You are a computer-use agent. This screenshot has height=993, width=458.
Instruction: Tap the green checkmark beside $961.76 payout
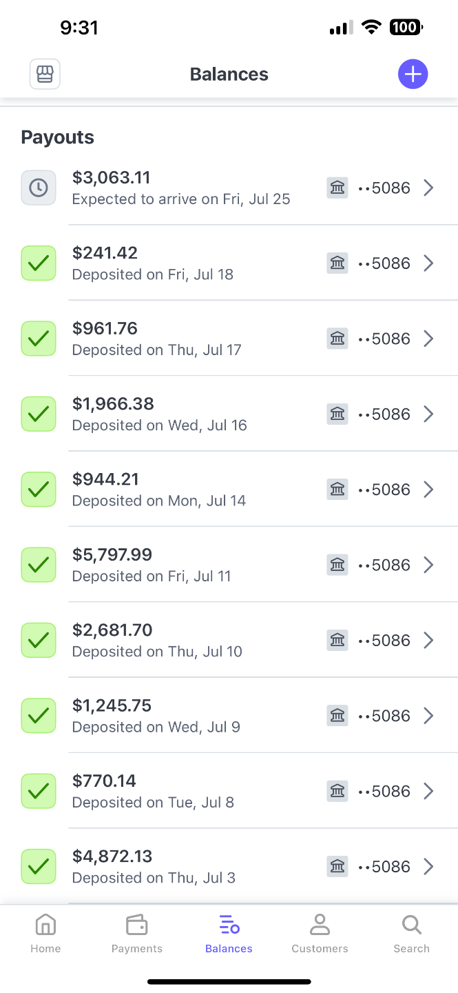[x=39, y=339]
